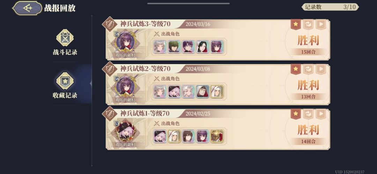Toggle favorite star on 神兵试炼1 record
The height and width of the screenshot is (174, 377).
tap(296, 113)
